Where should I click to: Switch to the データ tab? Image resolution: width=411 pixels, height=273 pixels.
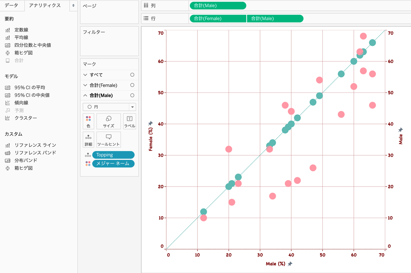point(11,5)
